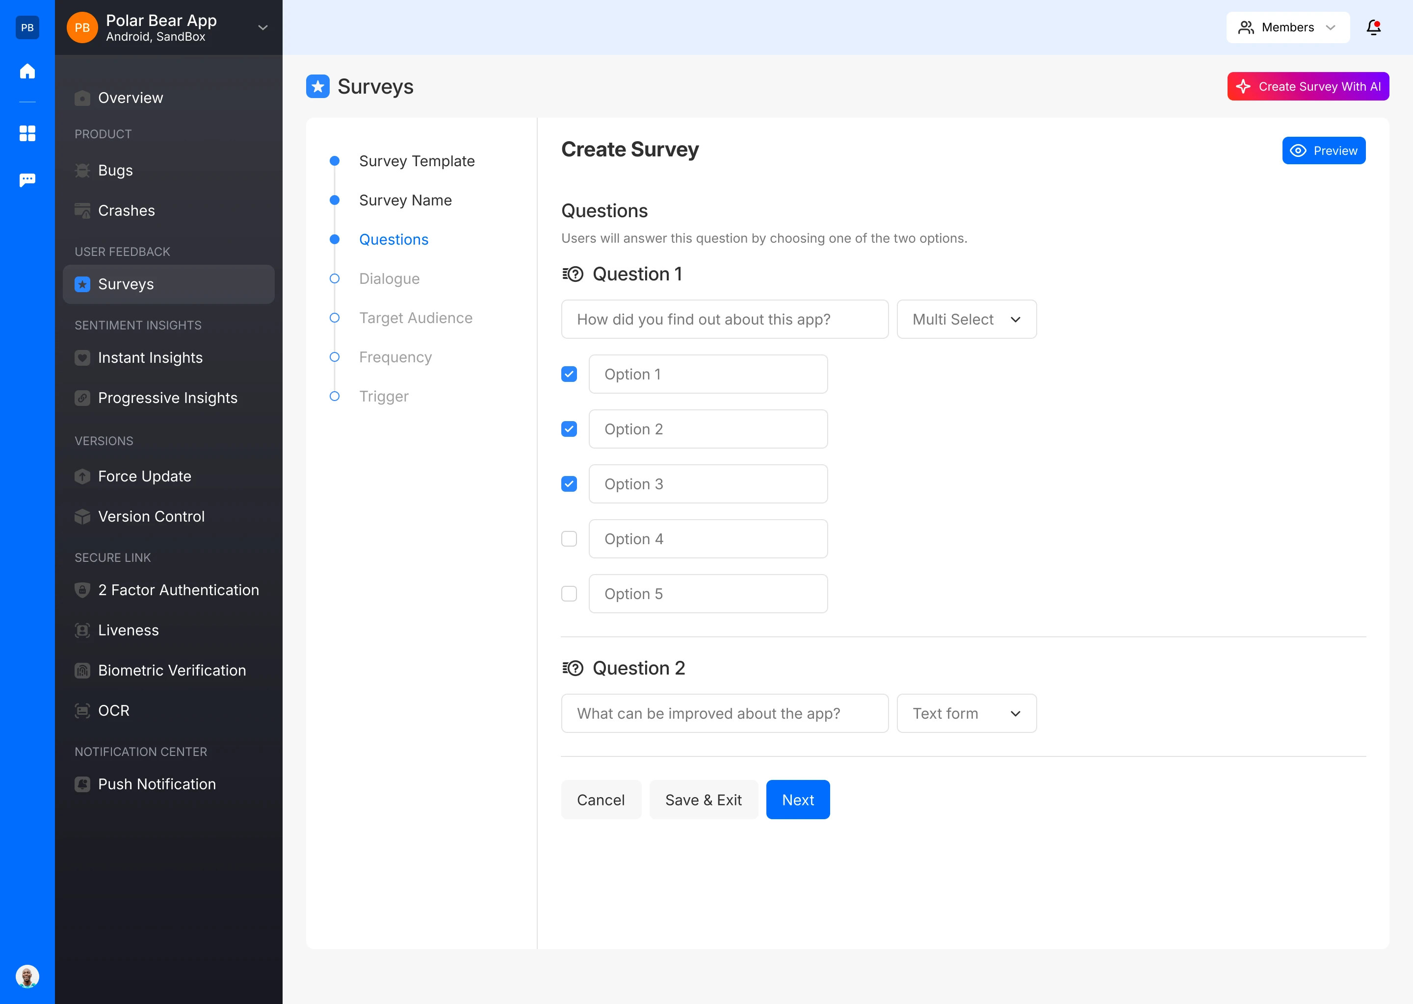Click the user avatar at bottom left

coord(27,976)
